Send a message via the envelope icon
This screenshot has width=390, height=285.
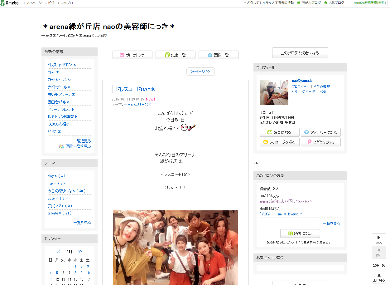(279, 142)
